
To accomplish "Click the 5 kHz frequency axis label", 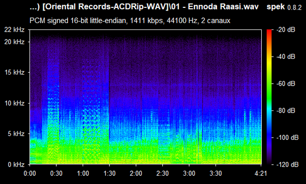I will [16, 133].
